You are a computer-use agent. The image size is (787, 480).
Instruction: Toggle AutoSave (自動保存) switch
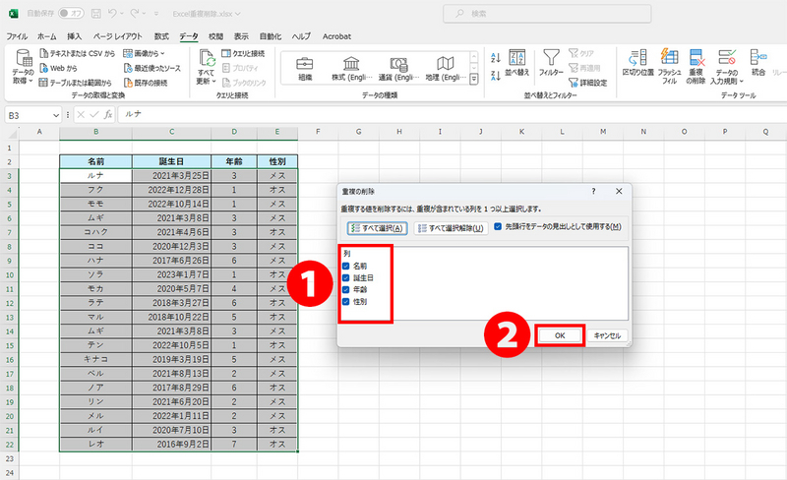pyautogui.click(x=71, y=14)
